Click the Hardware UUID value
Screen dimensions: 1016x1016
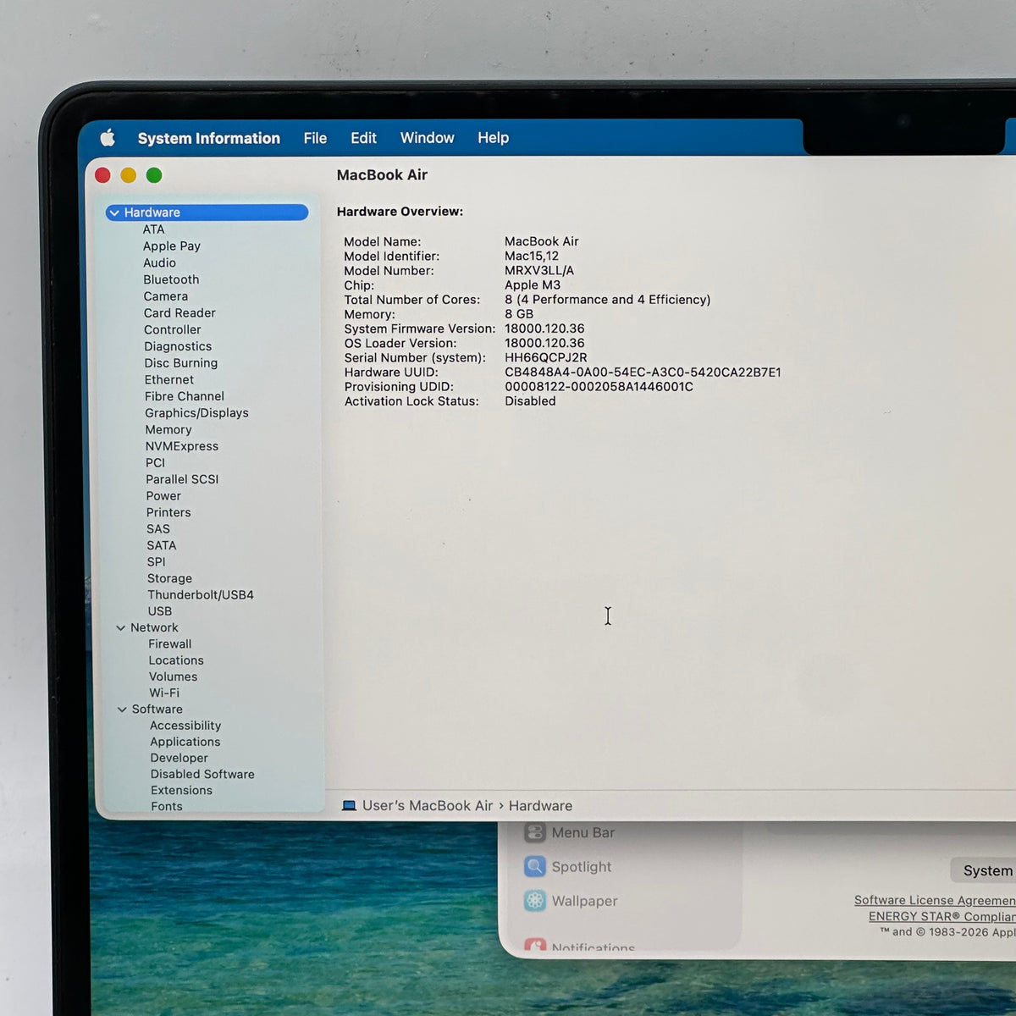[643, 372]
